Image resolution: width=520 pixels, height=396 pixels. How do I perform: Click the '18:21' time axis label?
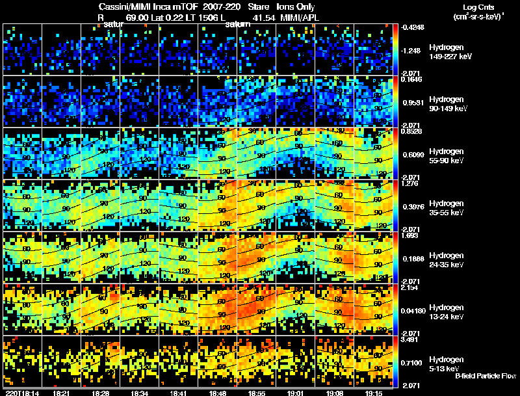61,393
